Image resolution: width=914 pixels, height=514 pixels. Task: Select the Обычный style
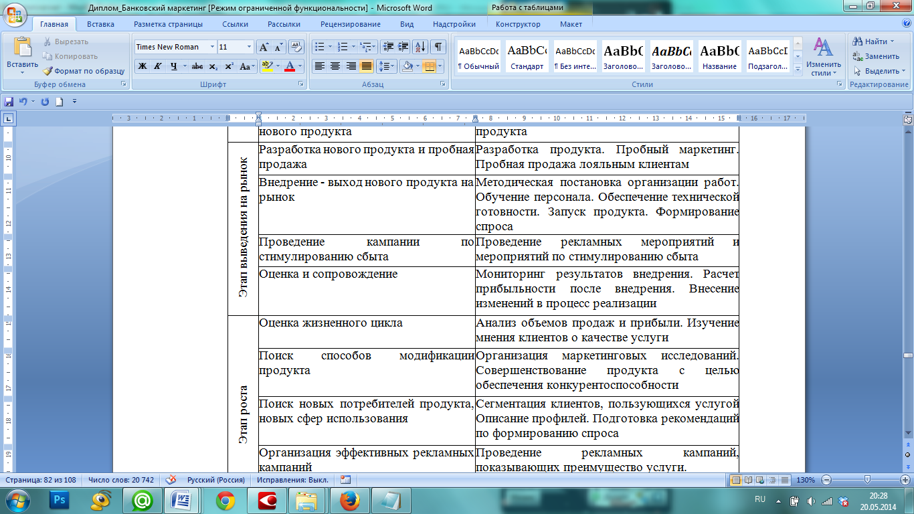(x=478, y=56)
